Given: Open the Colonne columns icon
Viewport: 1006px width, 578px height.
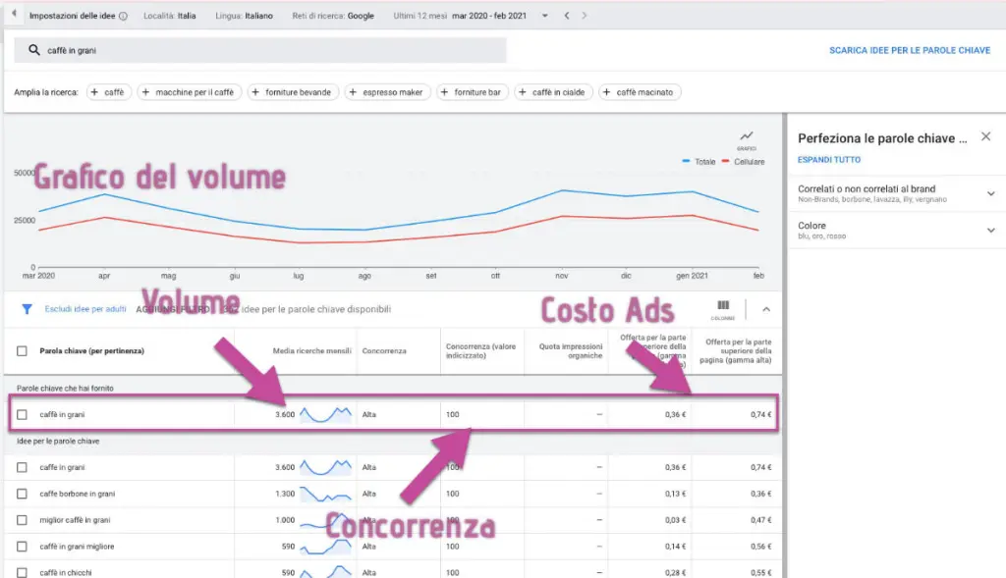Looking at the screenshot, I should 723,309.
